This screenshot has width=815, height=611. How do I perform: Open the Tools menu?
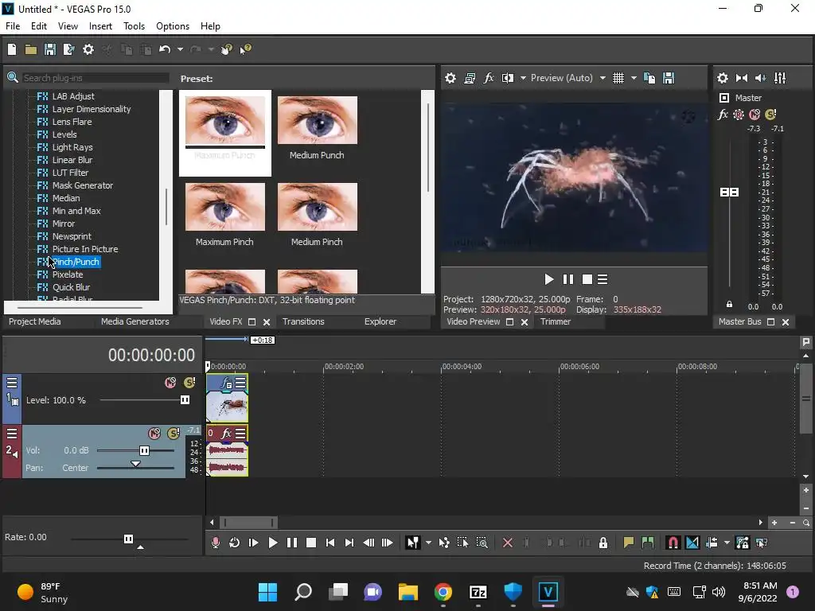pyautogui.click(x=134, y=26)
